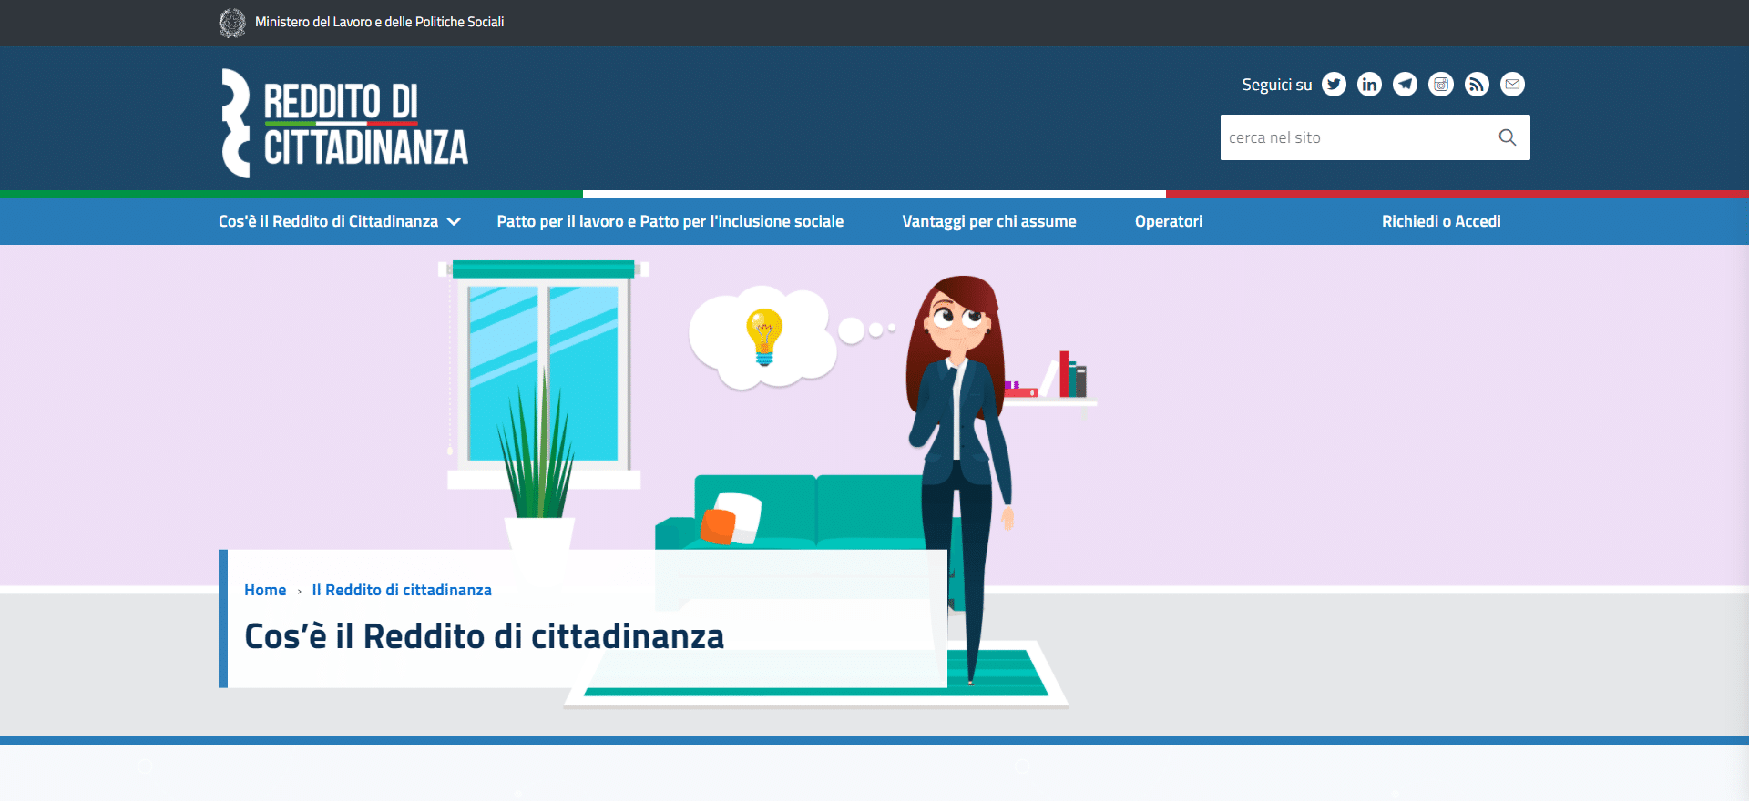Click the 'Cos'è il Reddito di cittadinanza' heading
Image resolution: width=1749 pixels, height=801 pixels.
485,636
